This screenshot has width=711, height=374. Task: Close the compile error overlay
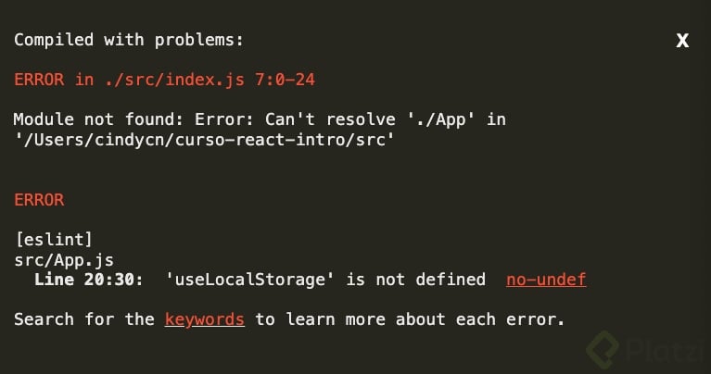[x=682, y=40]
